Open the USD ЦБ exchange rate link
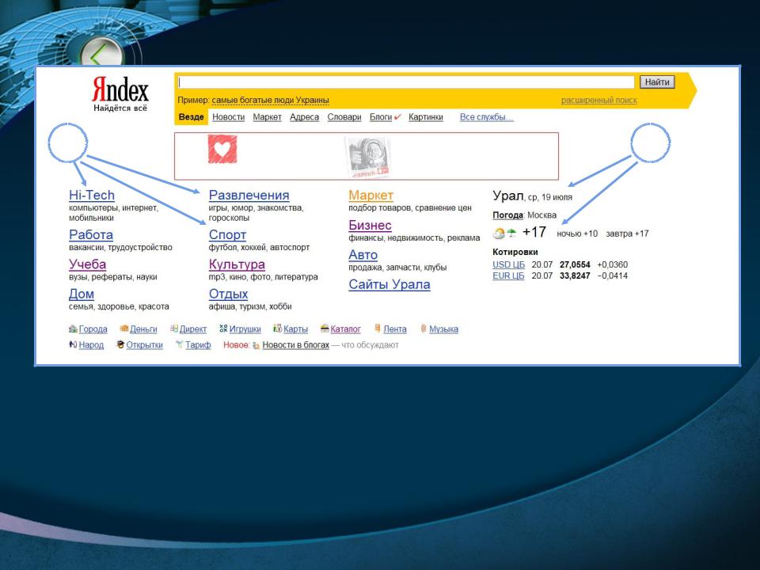Screen dimensions: 760x570 tap(508, 264)
